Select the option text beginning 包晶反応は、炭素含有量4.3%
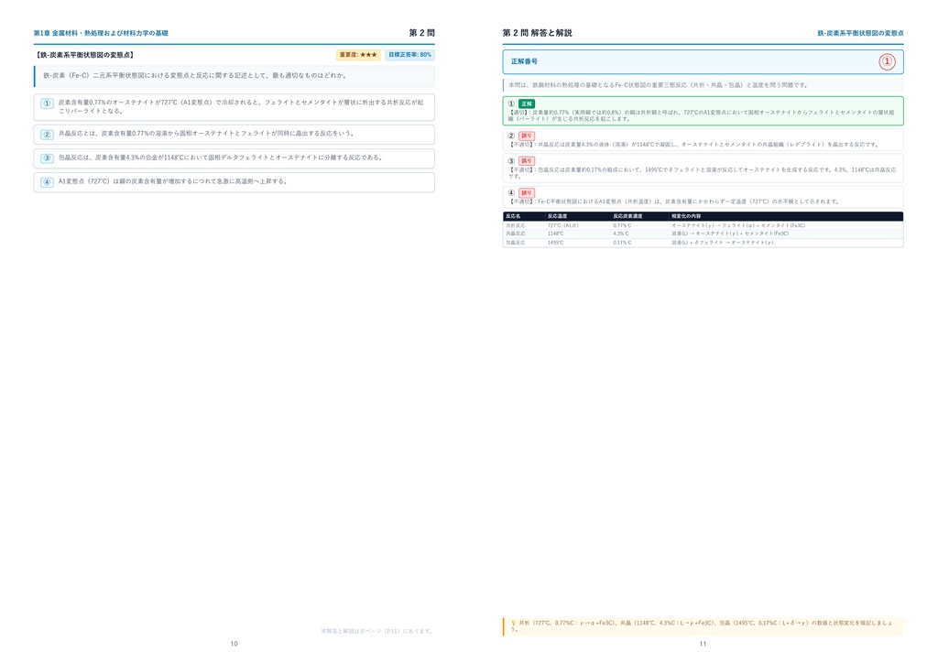 coord(221,158)
